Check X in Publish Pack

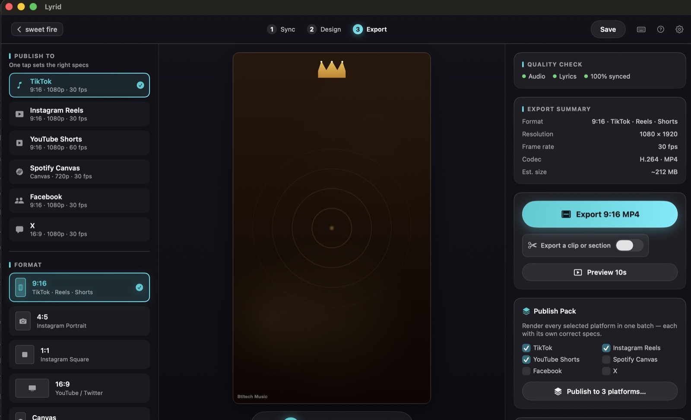tap(606, 371)
